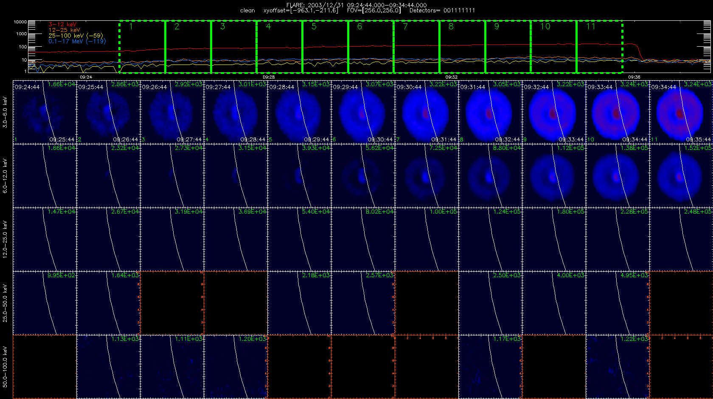Select interval marker 7 in the light curve
The image size is (713, 399).
pyautogui.click(x=405, y=27)
